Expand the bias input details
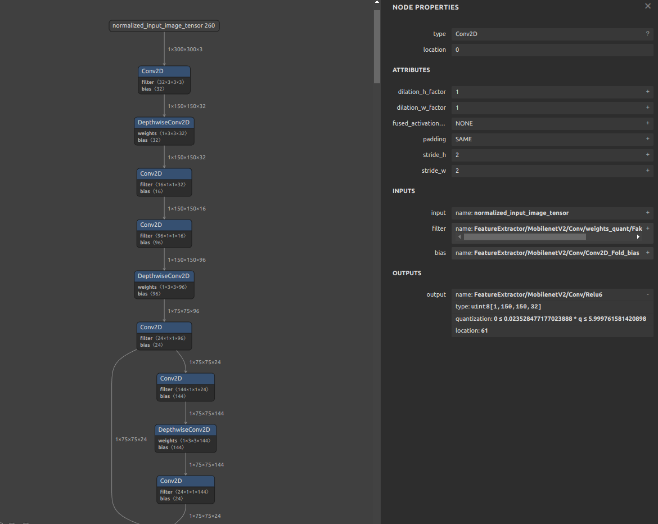658x524 pixels. (647, 253)
